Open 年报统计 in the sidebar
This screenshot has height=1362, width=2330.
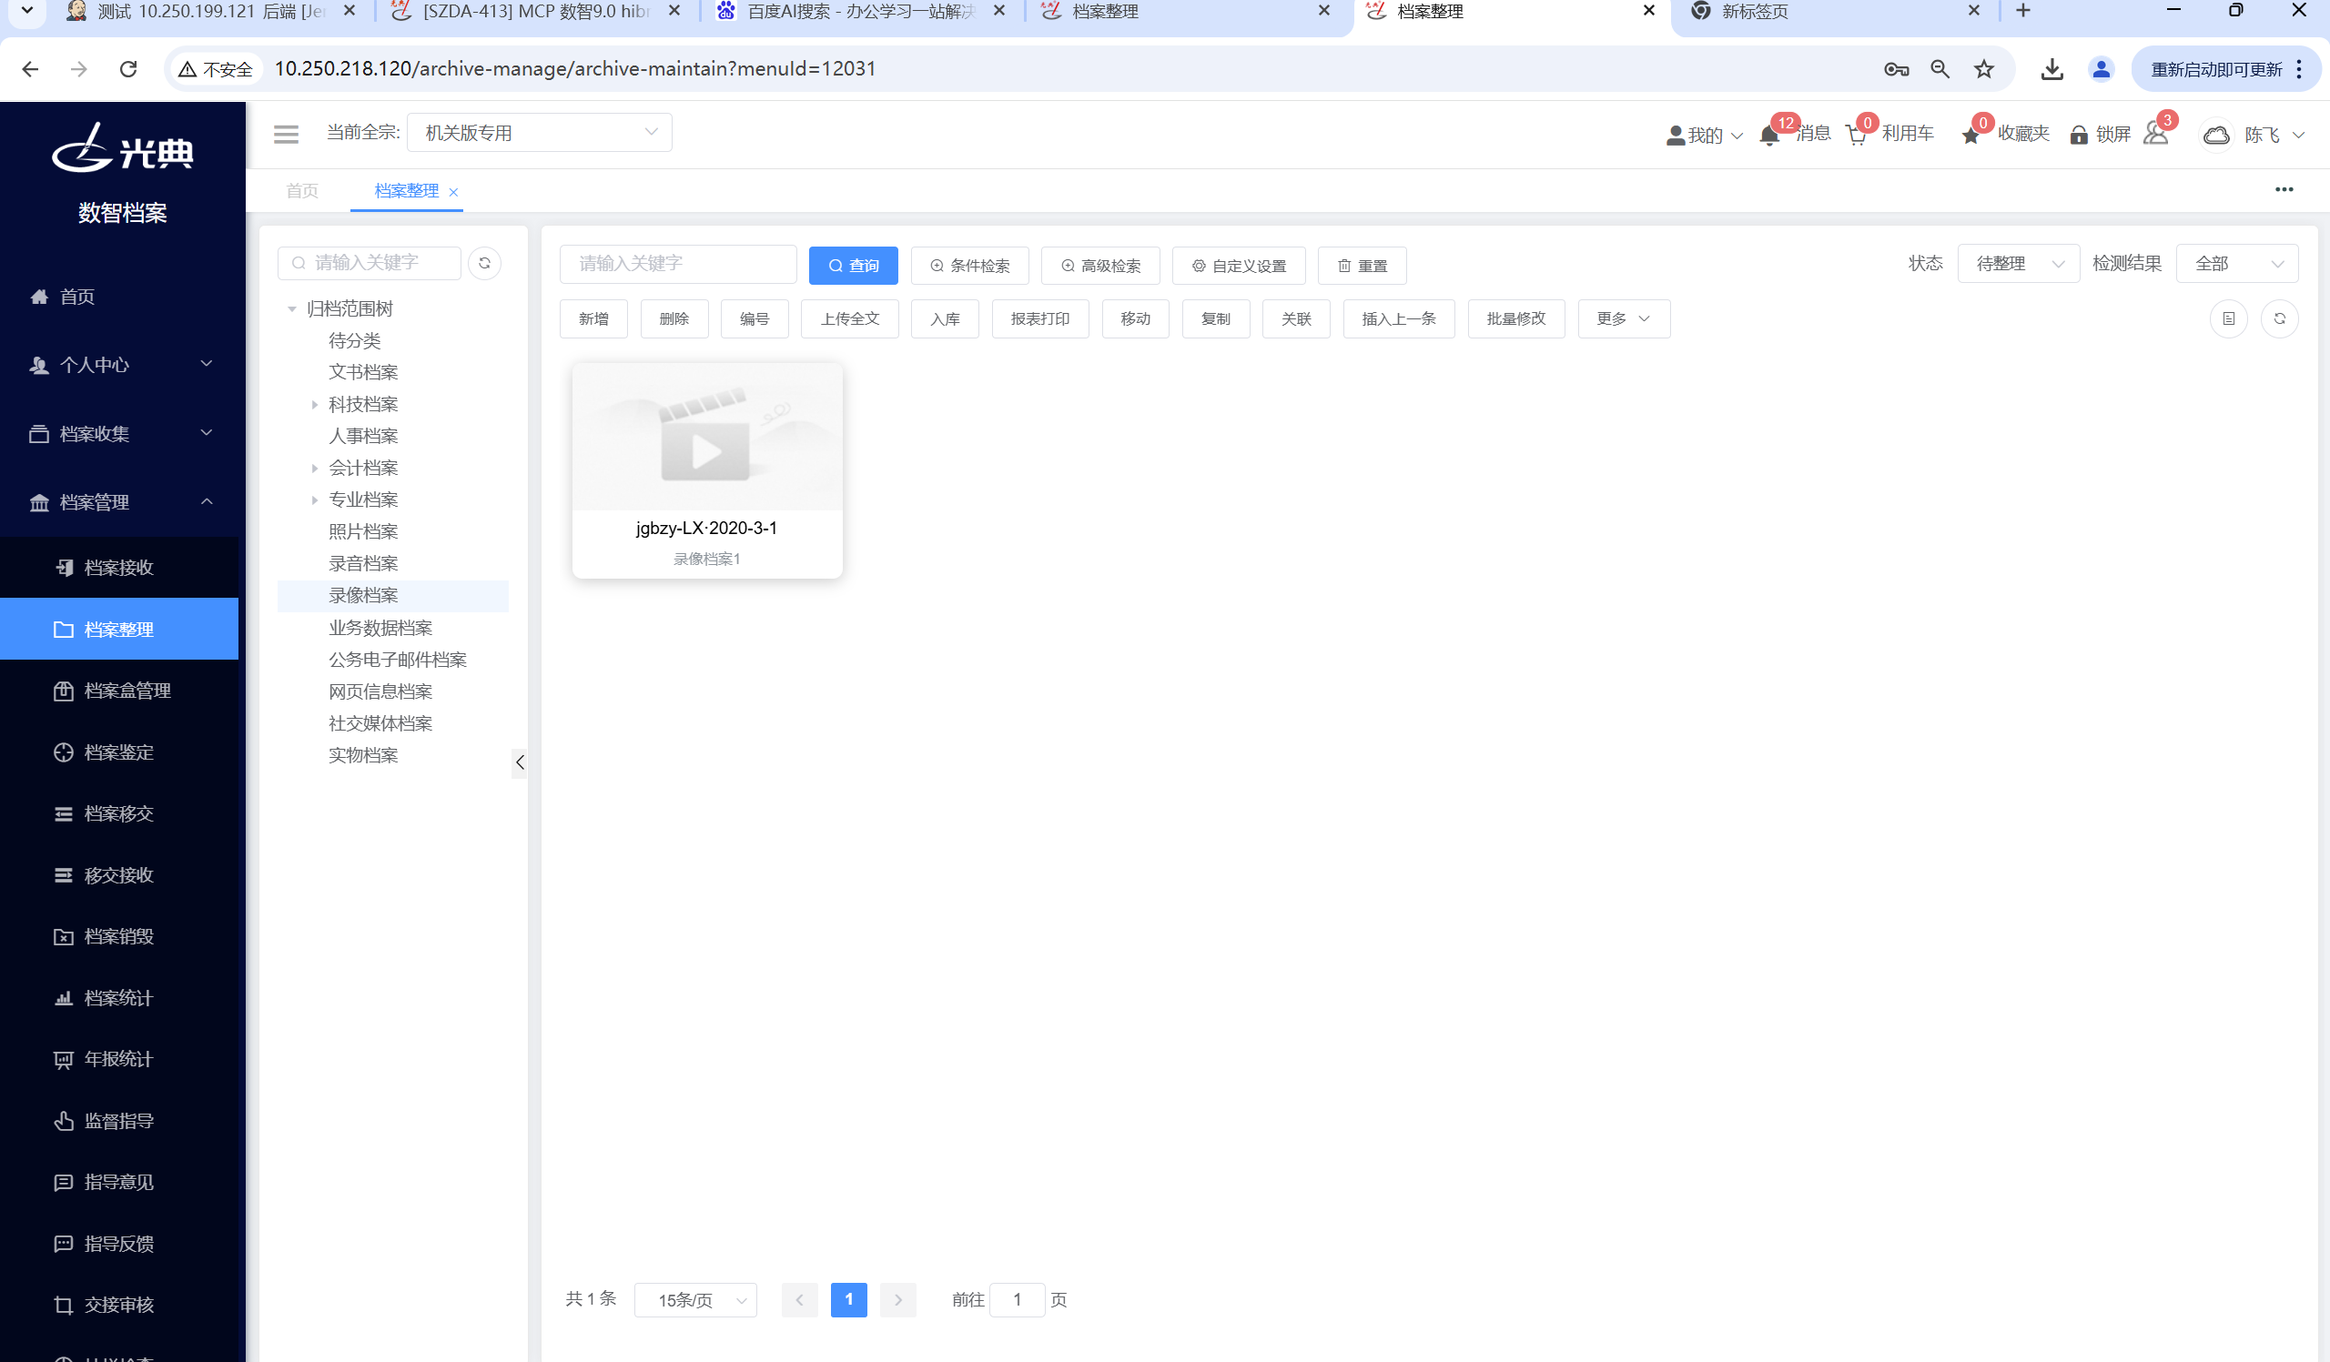[x=119, y=1059]
